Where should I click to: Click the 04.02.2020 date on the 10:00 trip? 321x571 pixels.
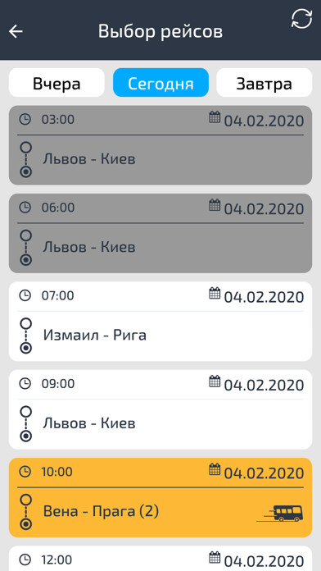tap(264, 473)
